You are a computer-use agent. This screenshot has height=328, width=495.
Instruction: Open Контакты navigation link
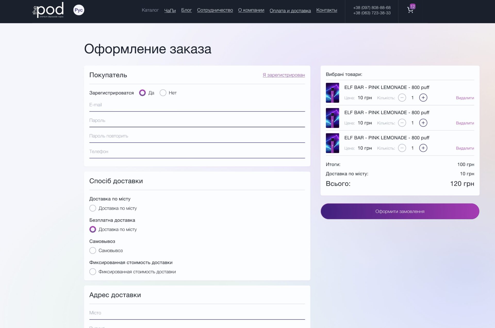tap(327, 10)
